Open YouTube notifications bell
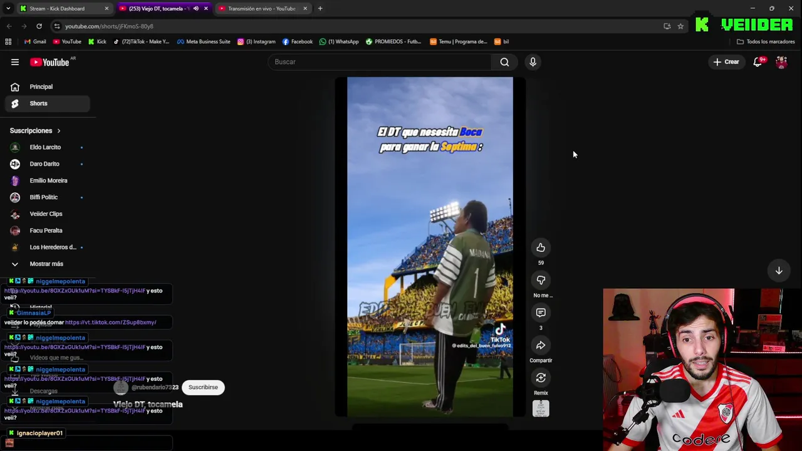Viewport: 802px width, 451px height. point(758,62)
